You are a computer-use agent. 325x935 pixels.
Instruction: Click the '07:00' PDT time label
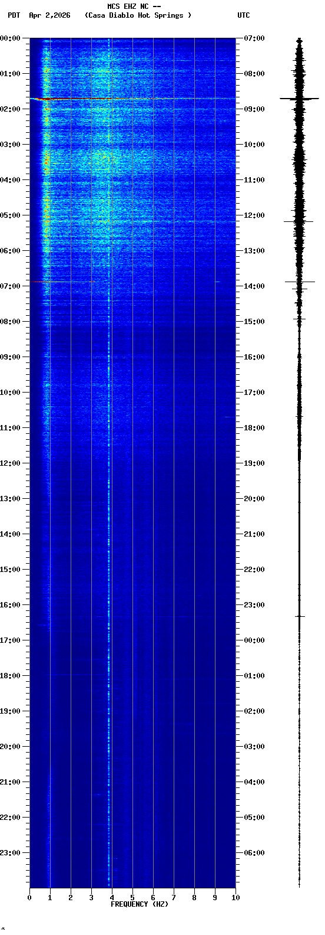point(10,286)
